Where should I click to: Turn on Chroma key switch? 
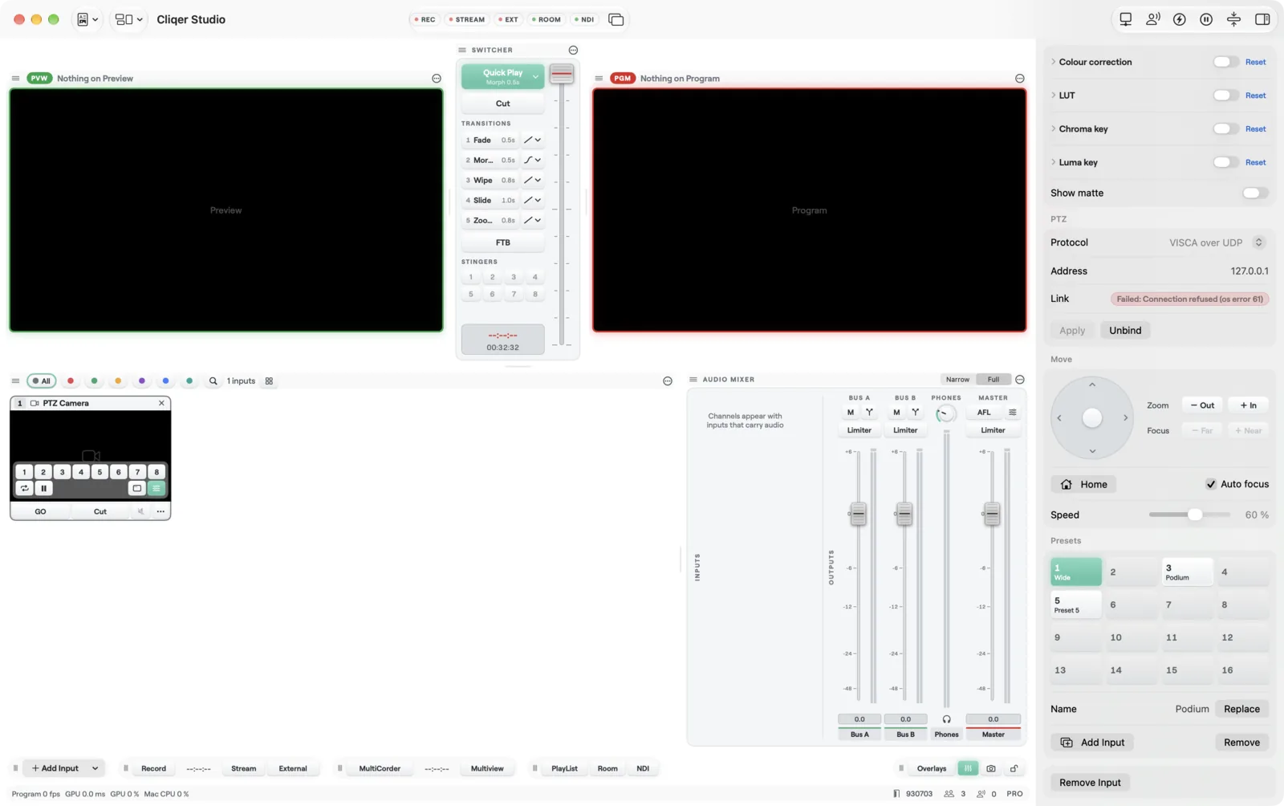coord(1225,128)
